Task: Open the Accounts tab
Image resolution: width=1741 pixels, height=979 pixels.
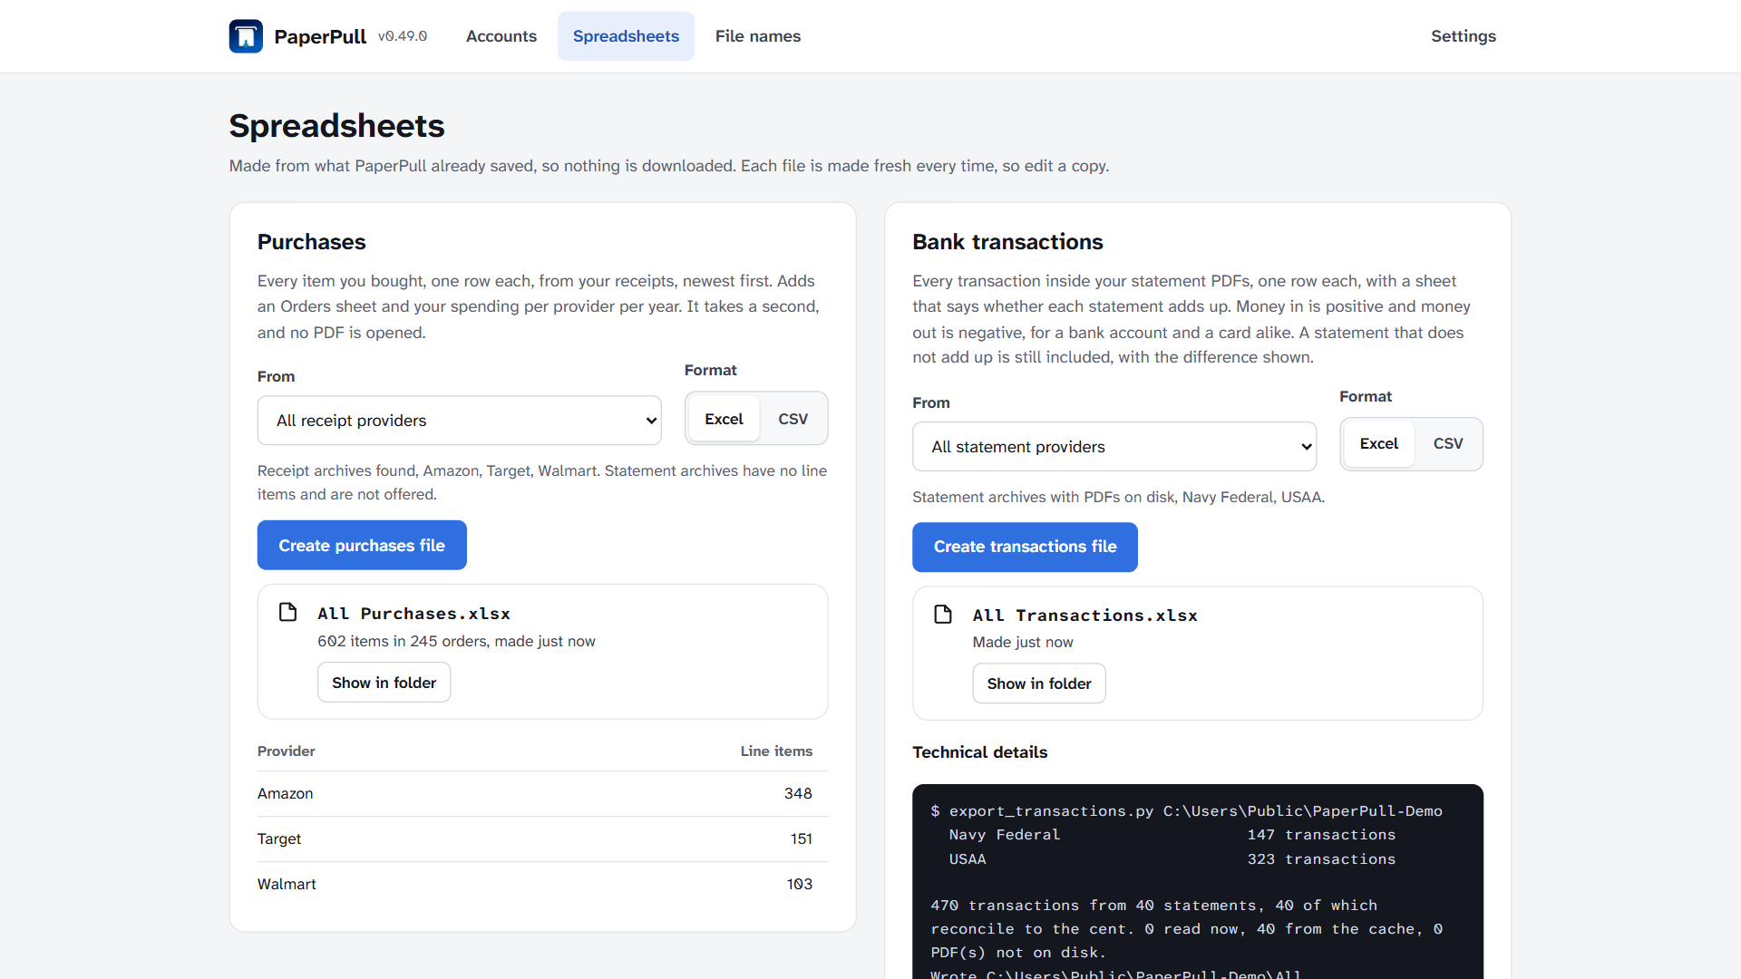Action: point(501,36)
